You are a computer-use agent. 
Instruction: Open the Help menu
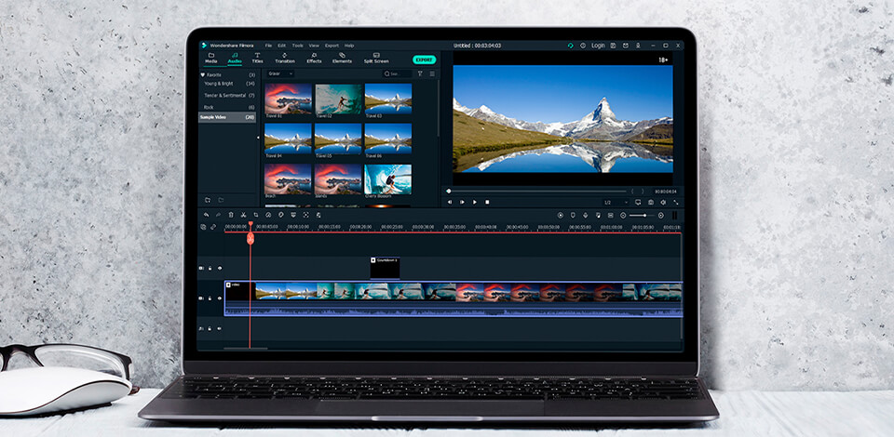(349, 46)
